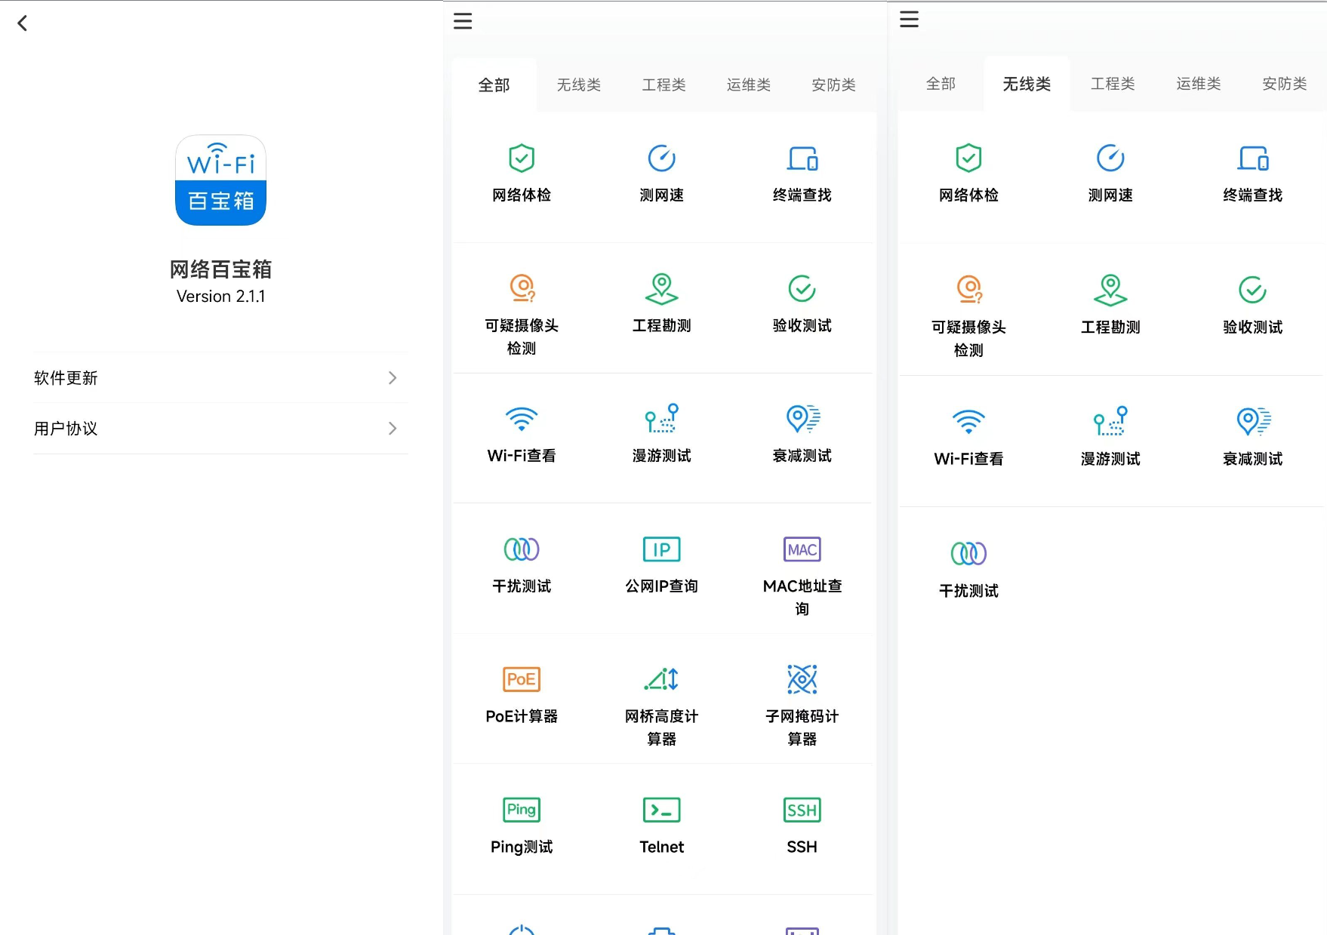
Task: Open 网络体检 shield icon in middle screen
Action: (522, 158)
